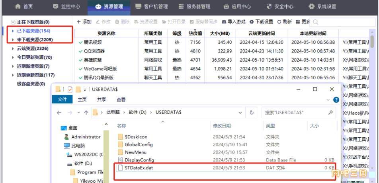Go to 服务器管理 tab
Screen dimensions: 379x183
click(x=194, y=6)
